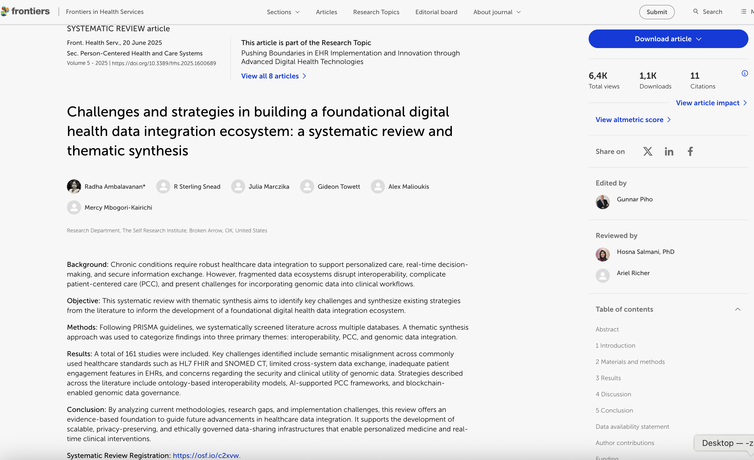Click the search magnifier icon
754x460 pixels.
click(696, 11)
